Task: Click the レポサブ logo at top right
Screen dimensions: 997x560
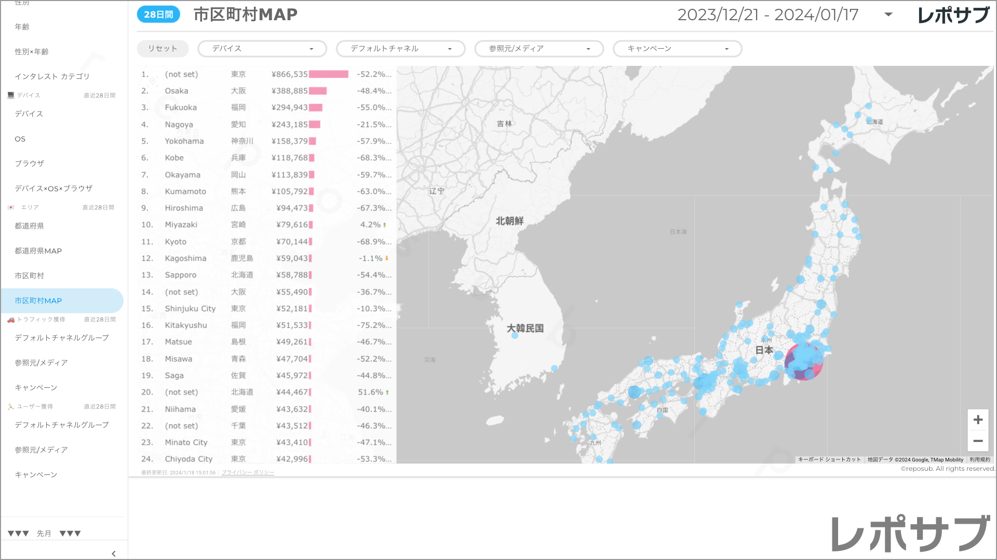Action: (953, 15)
